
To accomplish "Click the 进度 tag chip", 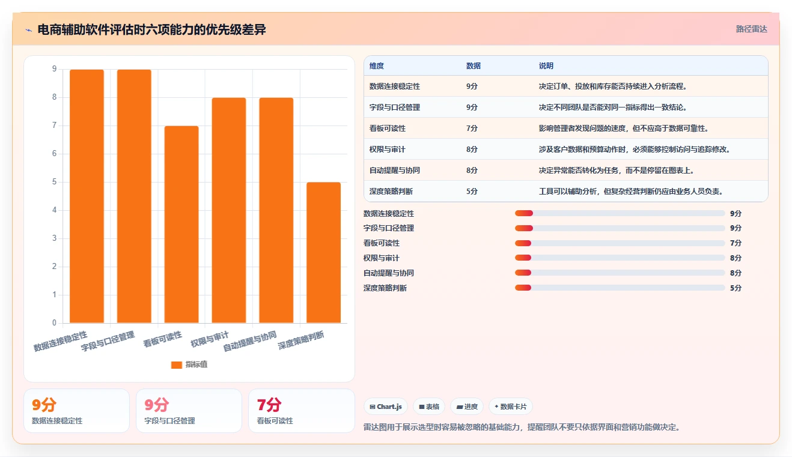I will point(467,407).
